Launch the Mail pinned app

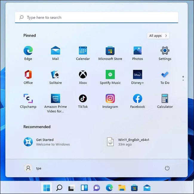56,53
